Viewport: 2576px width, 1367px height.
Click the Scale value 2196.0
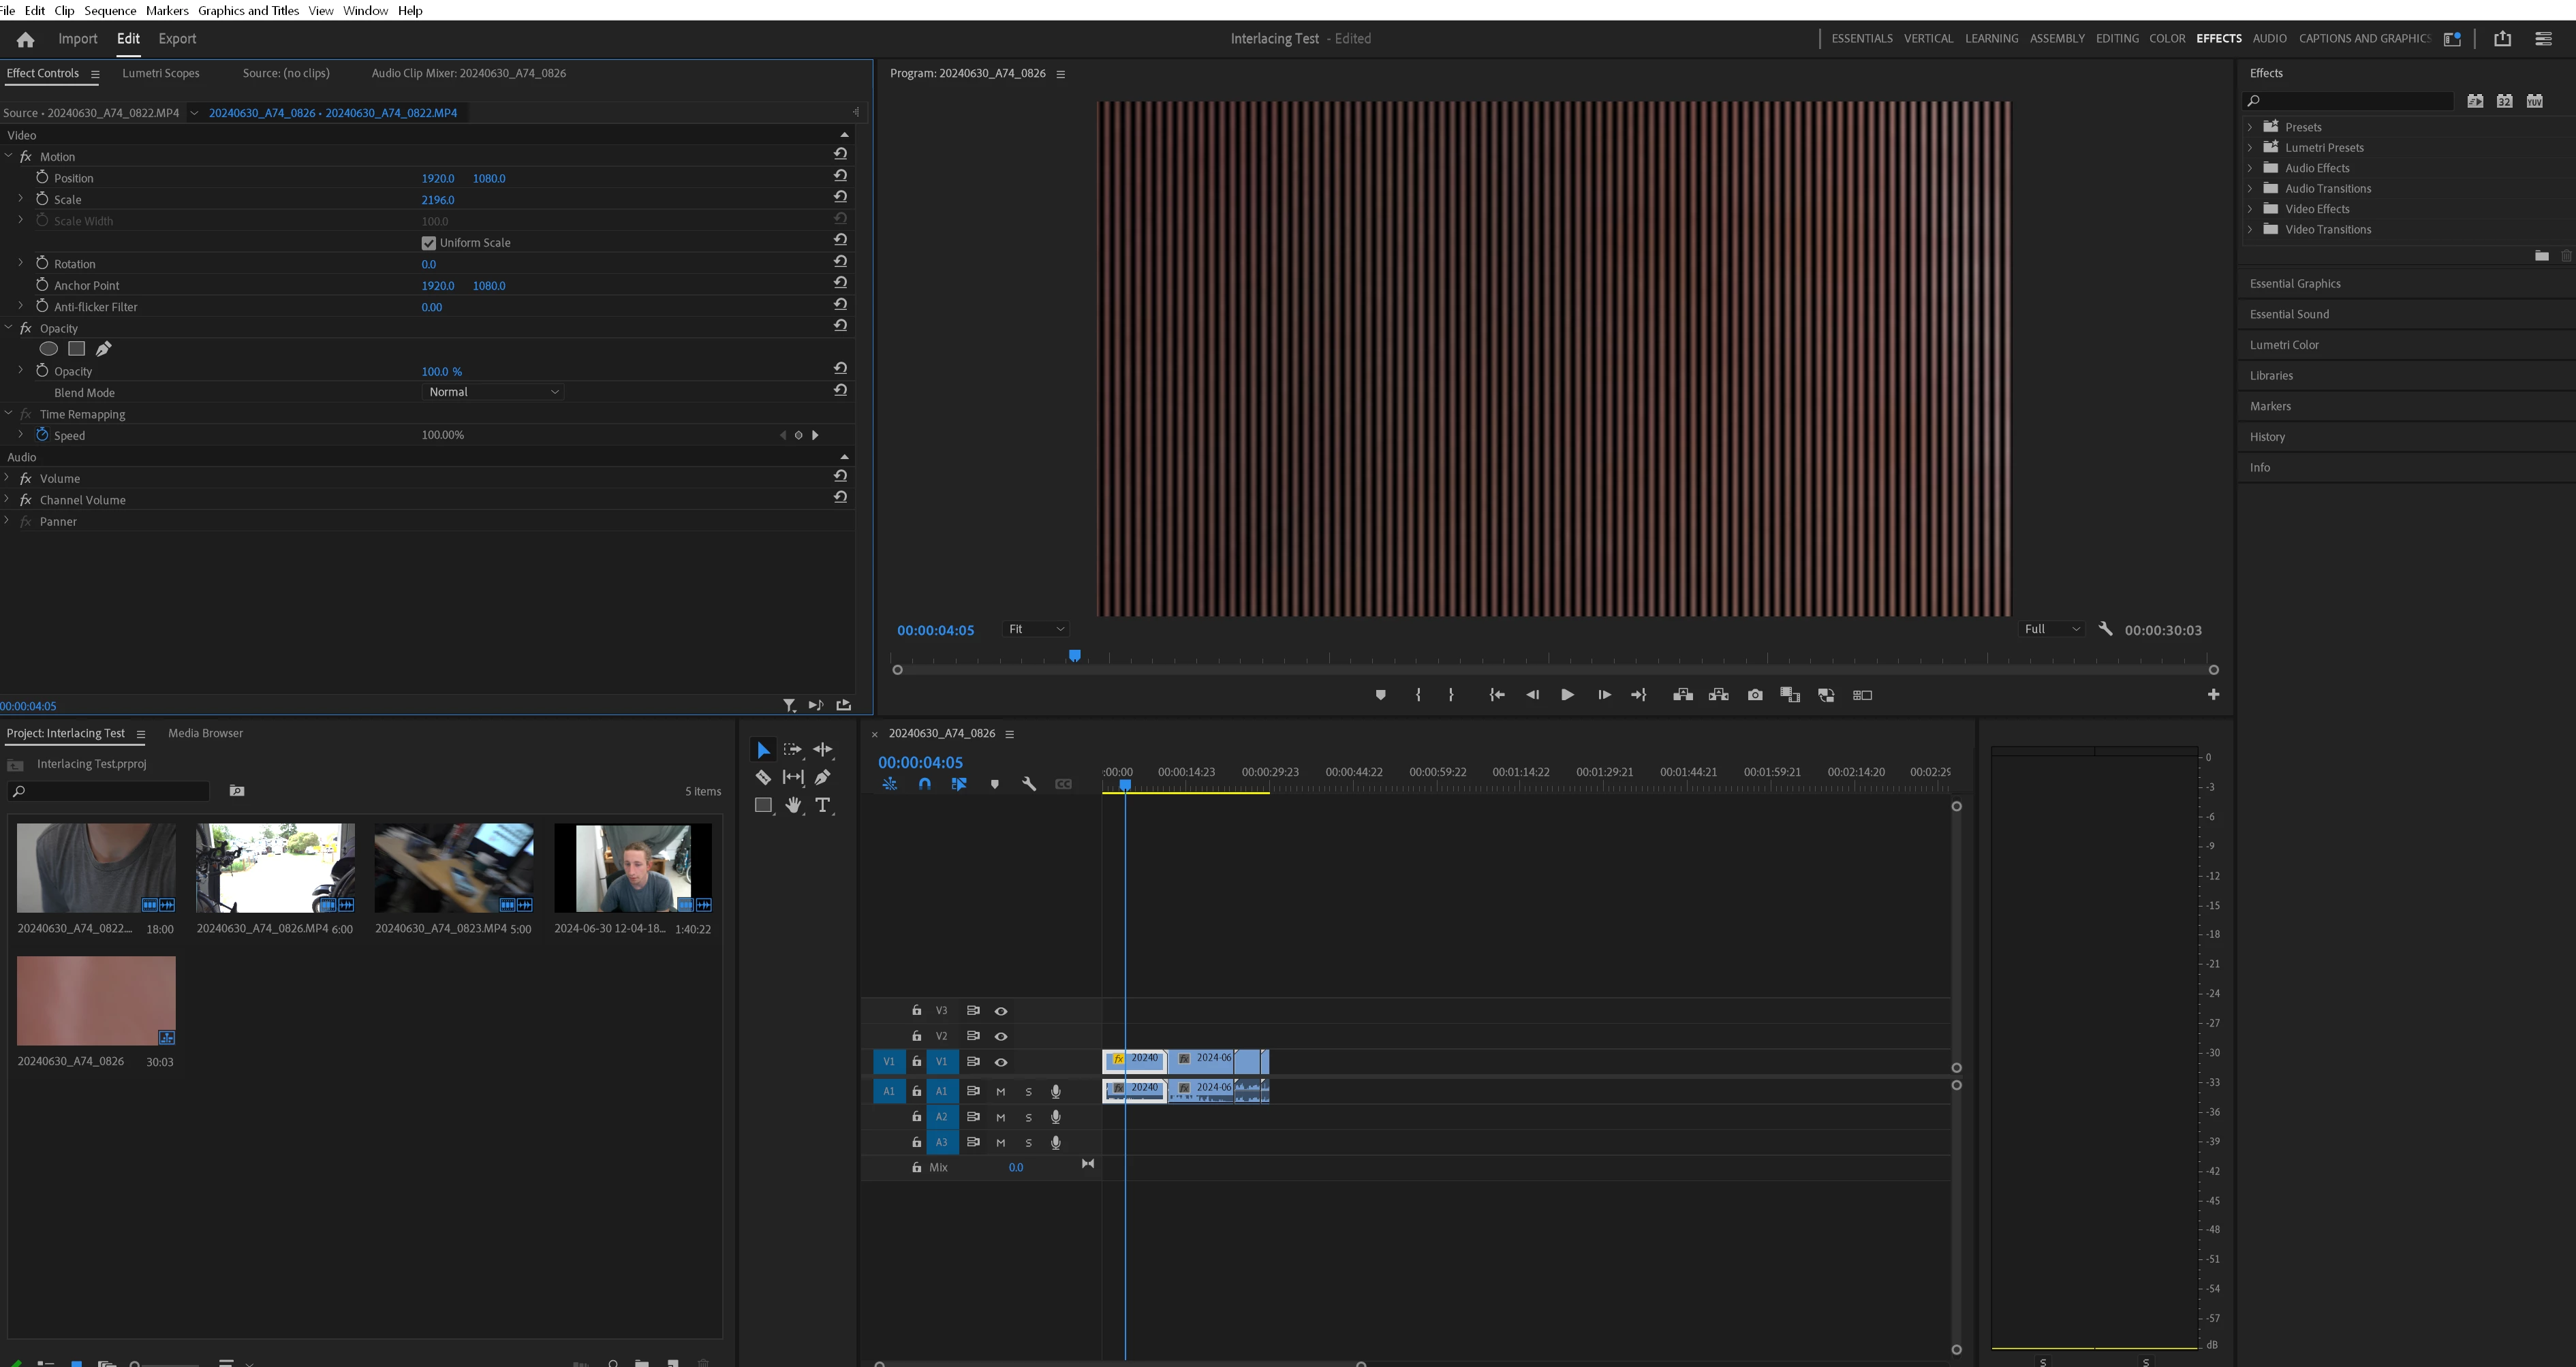(x=438, y=200)
